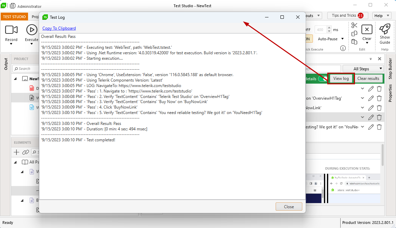This screenshot has height=228, width=396.
Task: Click the step details vertical scrollbar
Action: [383, 155]
